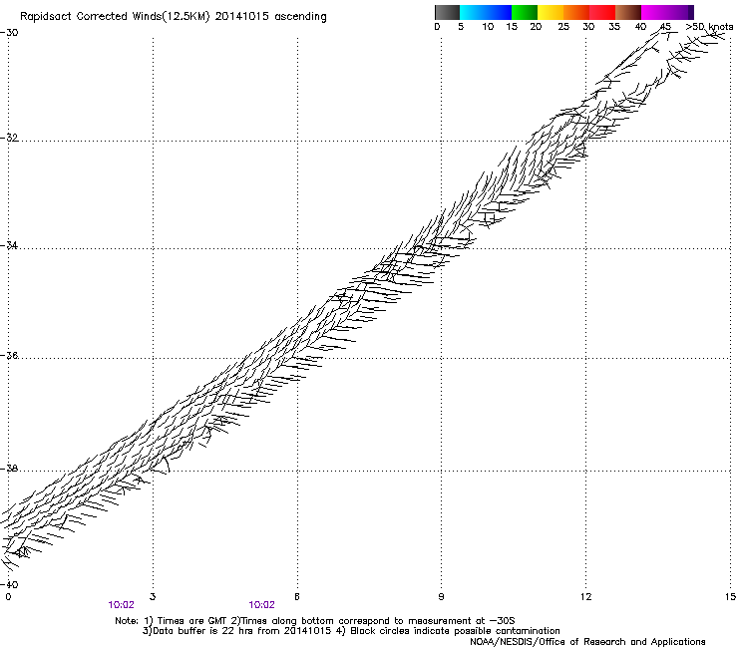Click the latitude label -38
Screen dimensions: 738x648
(9, 469)
